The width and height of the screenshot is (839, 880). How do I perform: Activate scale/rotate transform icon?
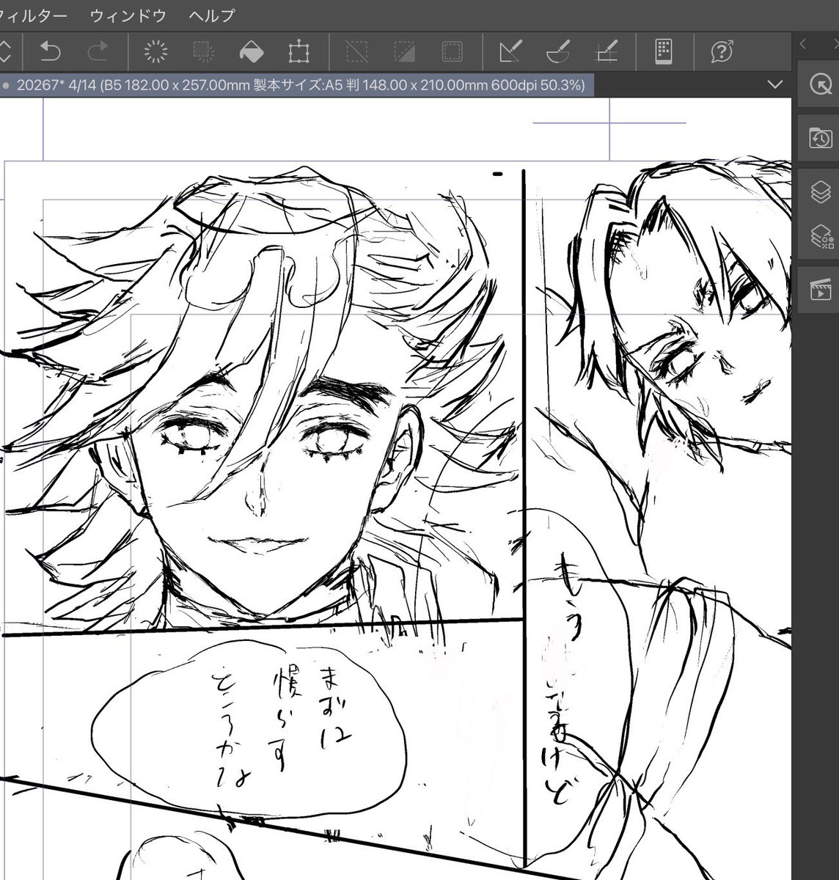[x=298, y=51]
